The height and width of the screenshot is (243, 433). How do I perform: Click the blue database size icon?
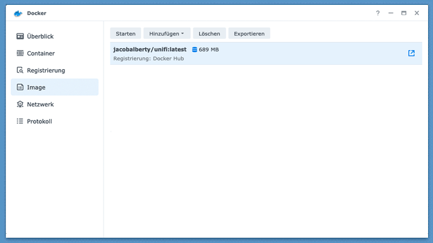[195, 50]
